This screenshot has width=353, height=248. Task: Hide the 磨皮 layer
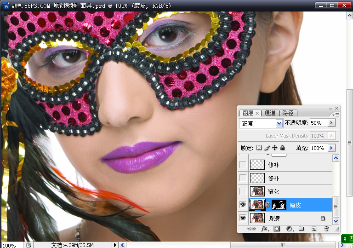(x=243, y=205)
